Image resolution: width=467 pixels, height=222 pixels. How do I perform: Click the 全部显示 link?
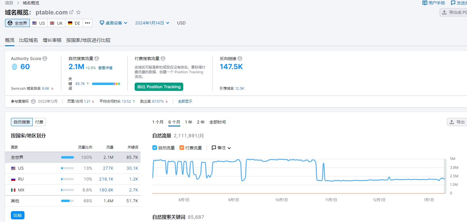[x=185, y=101]
